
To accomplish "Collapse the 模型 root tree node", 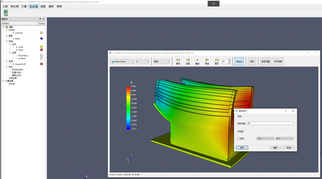I will (x=3, y=27).
